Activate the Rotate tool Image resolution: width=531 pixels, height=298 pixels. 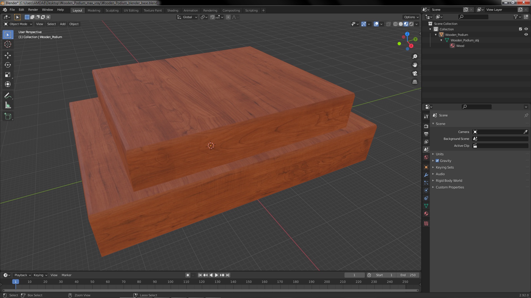8,65
